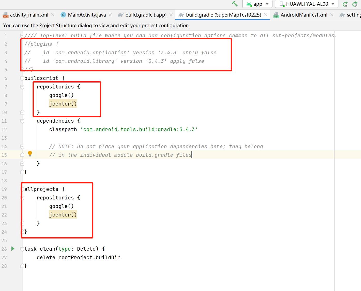Image resolution: width=361 pixels, height=291 pixels.
Task: Click the MainActivity.java class icon
Action: (x=63, y=15)
